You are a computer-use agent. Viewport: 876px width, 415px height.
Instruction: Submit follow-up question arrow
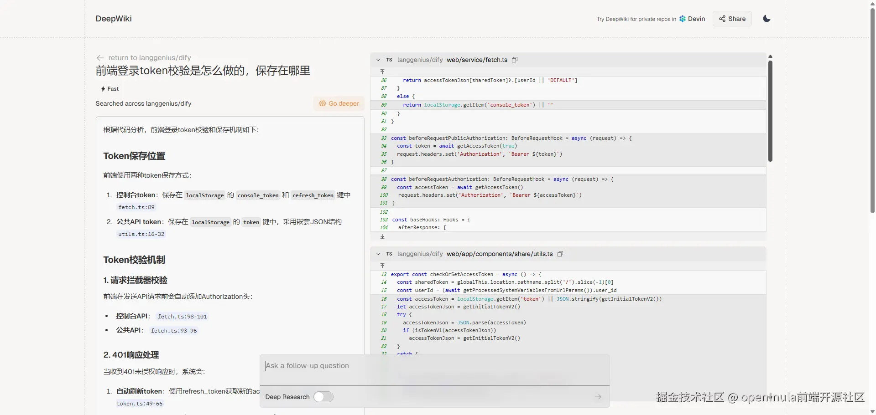(x=598, y=397)
